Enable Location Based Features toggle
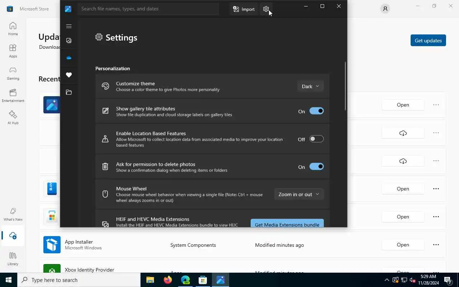The width and height of the screenshot is (459, 287). (x=317, y=139)
